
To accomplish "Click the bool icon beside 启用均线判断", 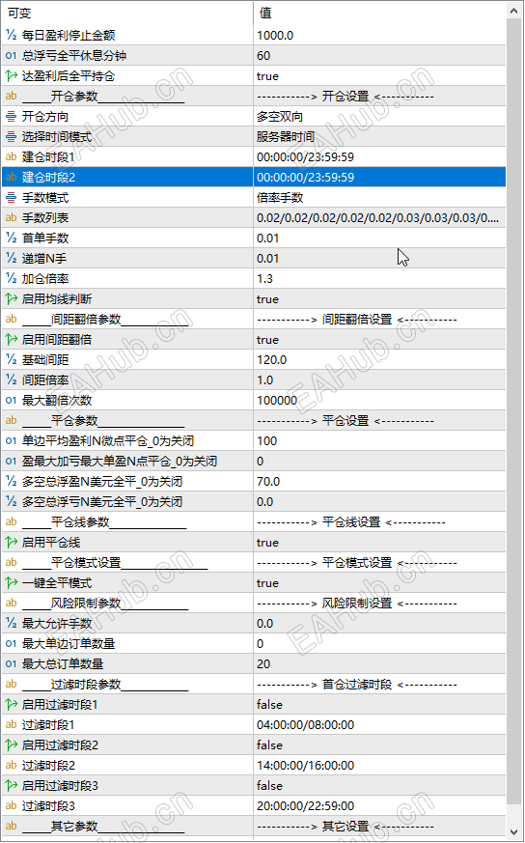I will tap(11, 299).
